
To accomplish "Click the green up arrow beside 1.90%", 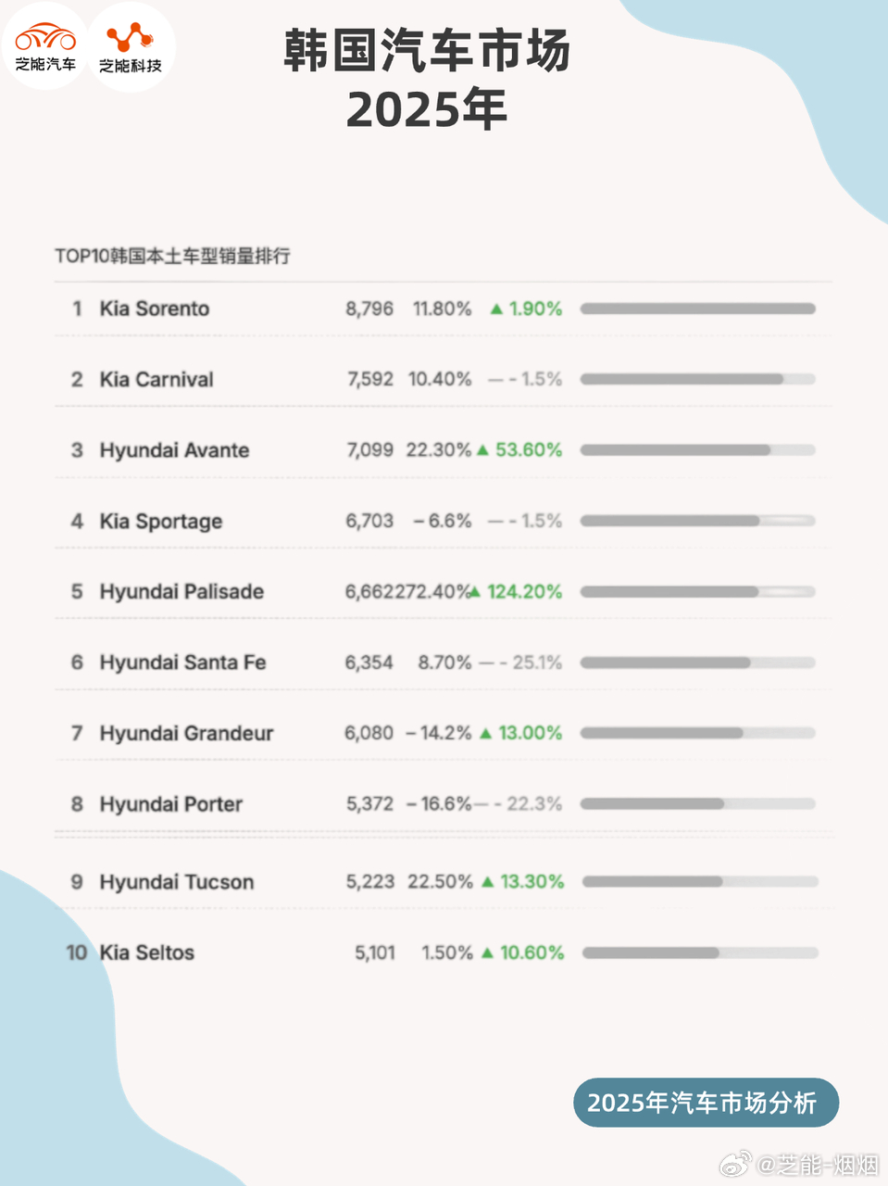I will tap(497, 309).
